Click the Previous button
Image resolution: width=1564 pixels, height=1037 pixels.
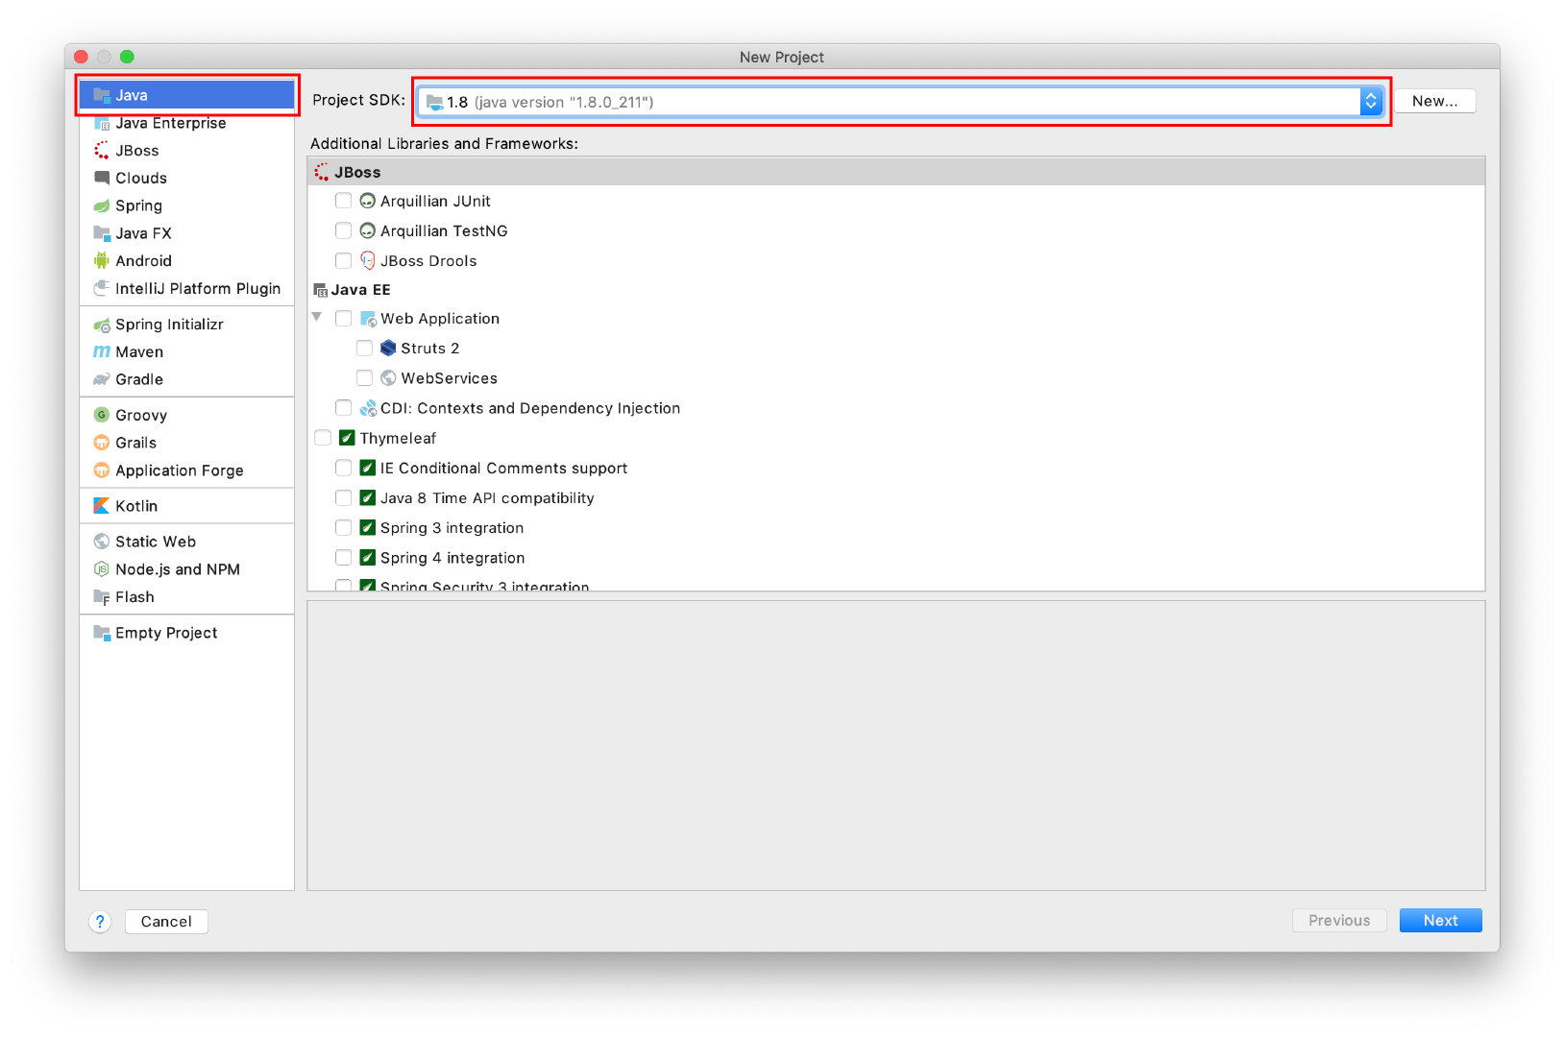pyautogui.click(x=1339, y=921)
